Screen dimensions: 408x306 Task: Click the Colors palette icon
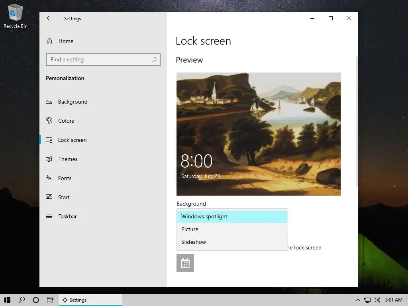tap(49, 120)
